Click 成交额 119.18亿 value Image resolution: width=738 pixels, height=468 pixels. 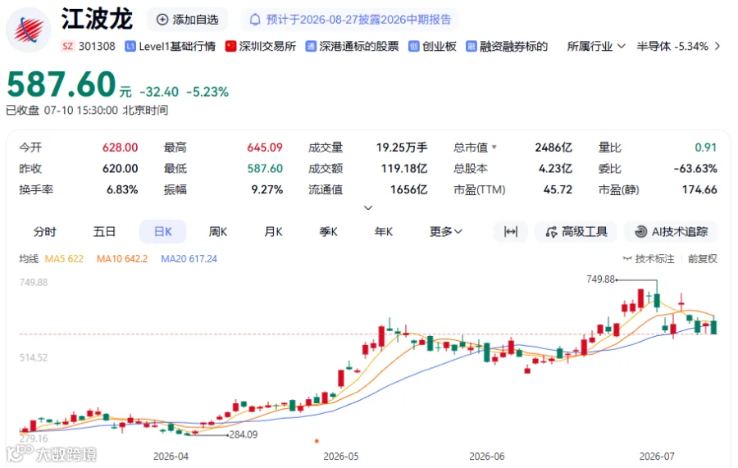(x=403, y=168)
